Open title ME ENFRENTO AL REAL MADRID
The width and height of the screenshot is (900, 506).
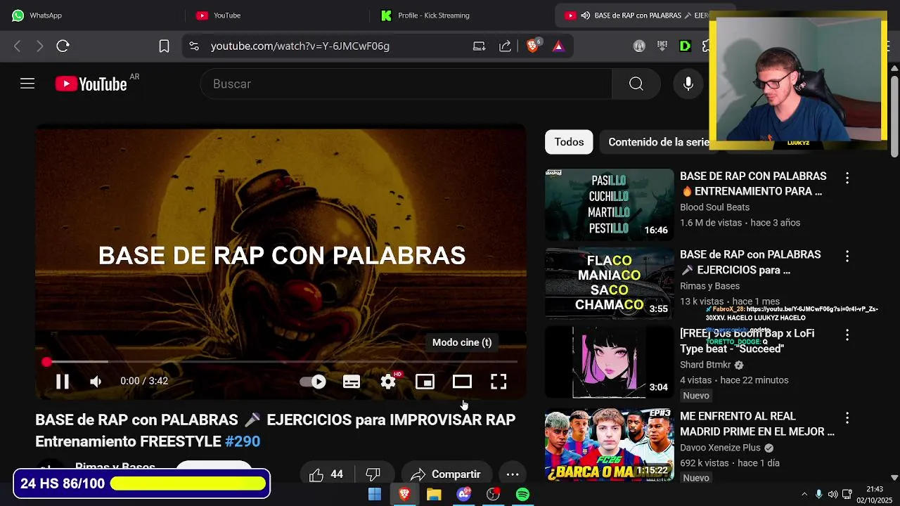coord(757,424)
